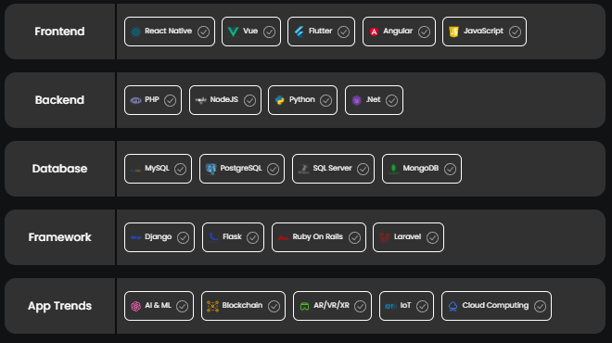Image resolution: width=612 pixels, height=343 pixels.
Task: Click the Laravel logo icon
Action: pos(385,237)
